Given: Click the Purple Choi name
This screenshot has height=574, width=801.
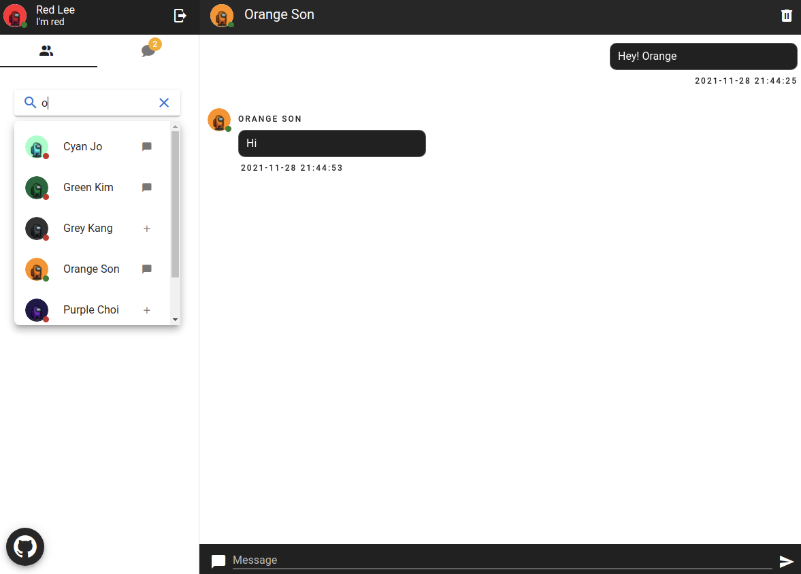Looking at the screenshot, I should coord(91,310).
